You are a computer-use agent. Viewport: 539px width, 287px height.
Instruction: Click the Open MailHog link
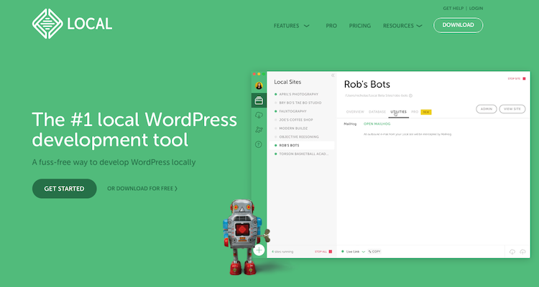click(377, 124)
